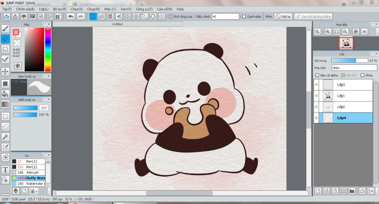
Task: Toggle visibility of layer Lớp4
Action: point(316,118)
